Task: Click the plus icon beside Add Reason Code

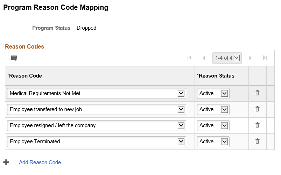Action: click(x=6, y=162)
